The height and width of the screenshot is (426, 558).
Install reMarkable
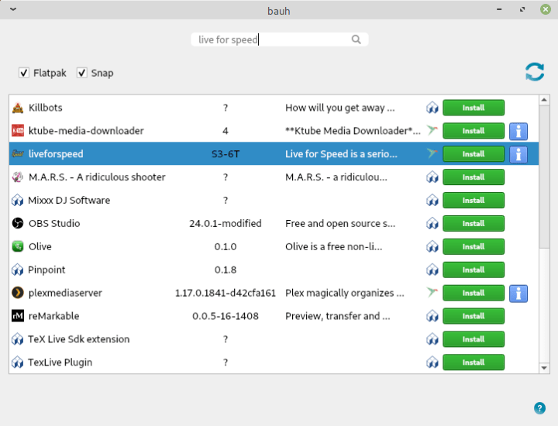pyautogui.click(x=474, y=316)
